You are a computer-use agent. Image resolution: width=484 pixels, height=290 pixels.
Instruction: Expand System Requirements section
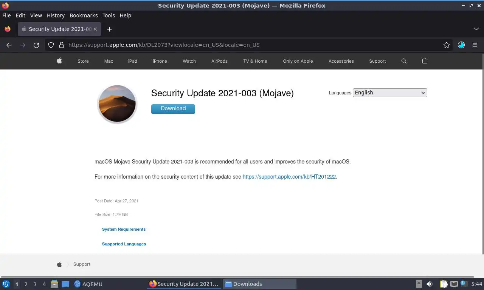coord(124,229)
